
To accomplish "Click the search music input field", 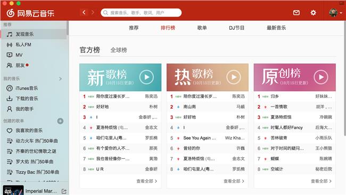I will click(x=141, y=13).
